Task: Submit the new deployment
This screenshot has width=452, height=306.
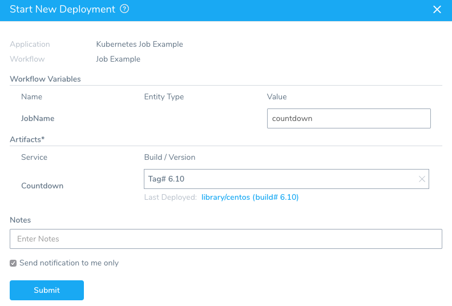Action: click(47, 290)
